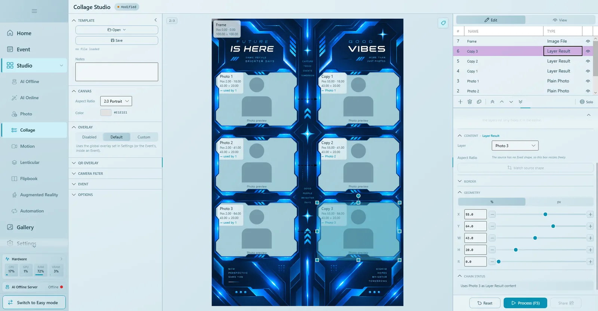Open the hamburger menu in the sidebar
Screen dimensions: 598x311
(34, 11)
